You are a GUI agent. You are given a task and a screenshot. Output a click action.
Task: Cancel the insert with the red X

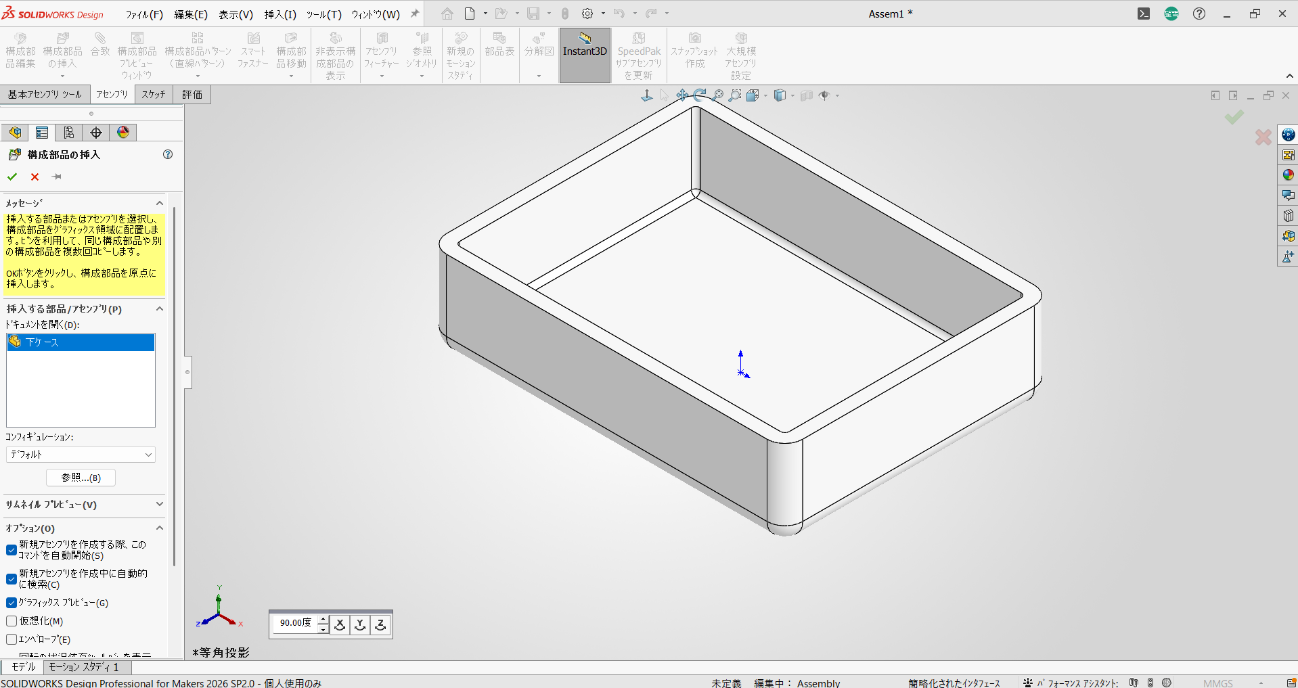click(x=35, y=177)
